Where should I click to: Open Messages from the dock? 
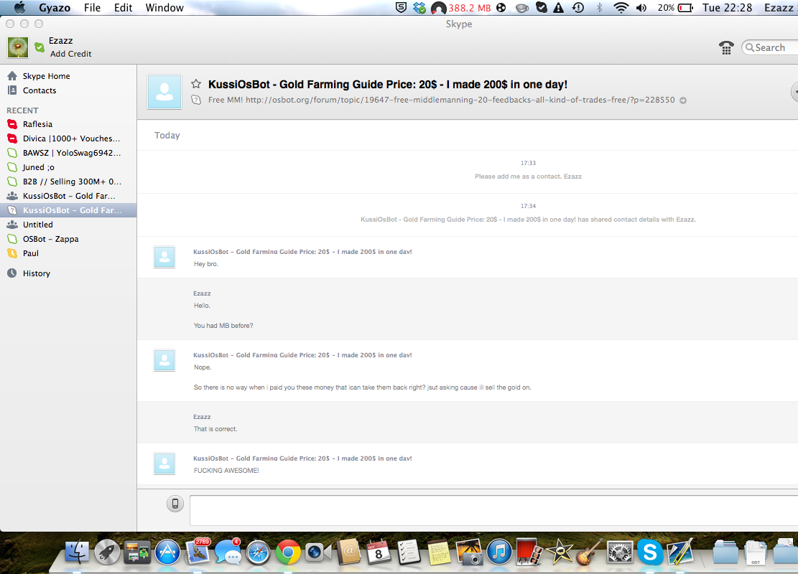(228, 552)
